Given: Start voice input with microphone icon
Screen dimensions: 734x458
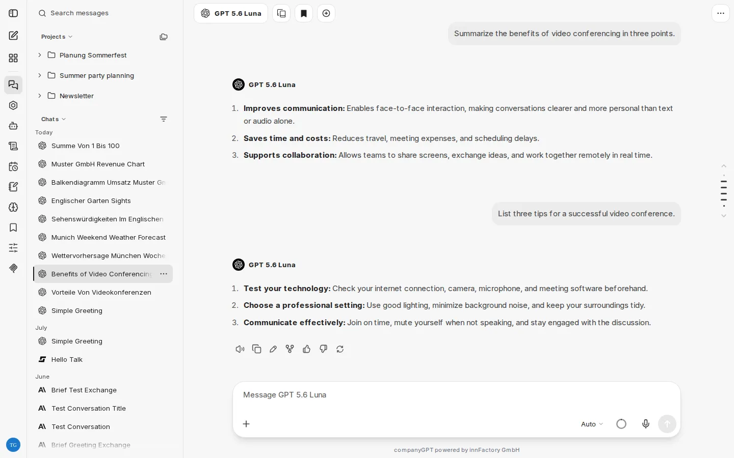Looking at the screenshot, I should (646, 424).
